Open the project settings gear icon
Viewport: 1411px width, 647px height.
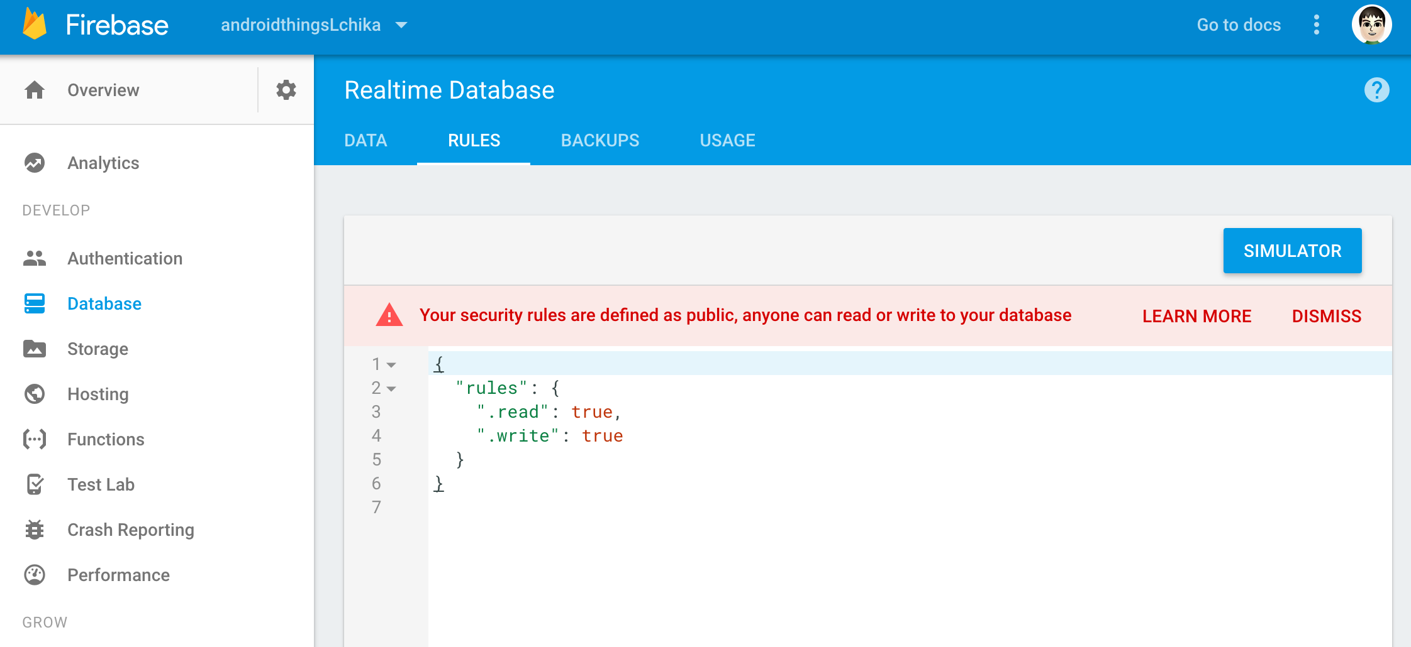(286, 90)
